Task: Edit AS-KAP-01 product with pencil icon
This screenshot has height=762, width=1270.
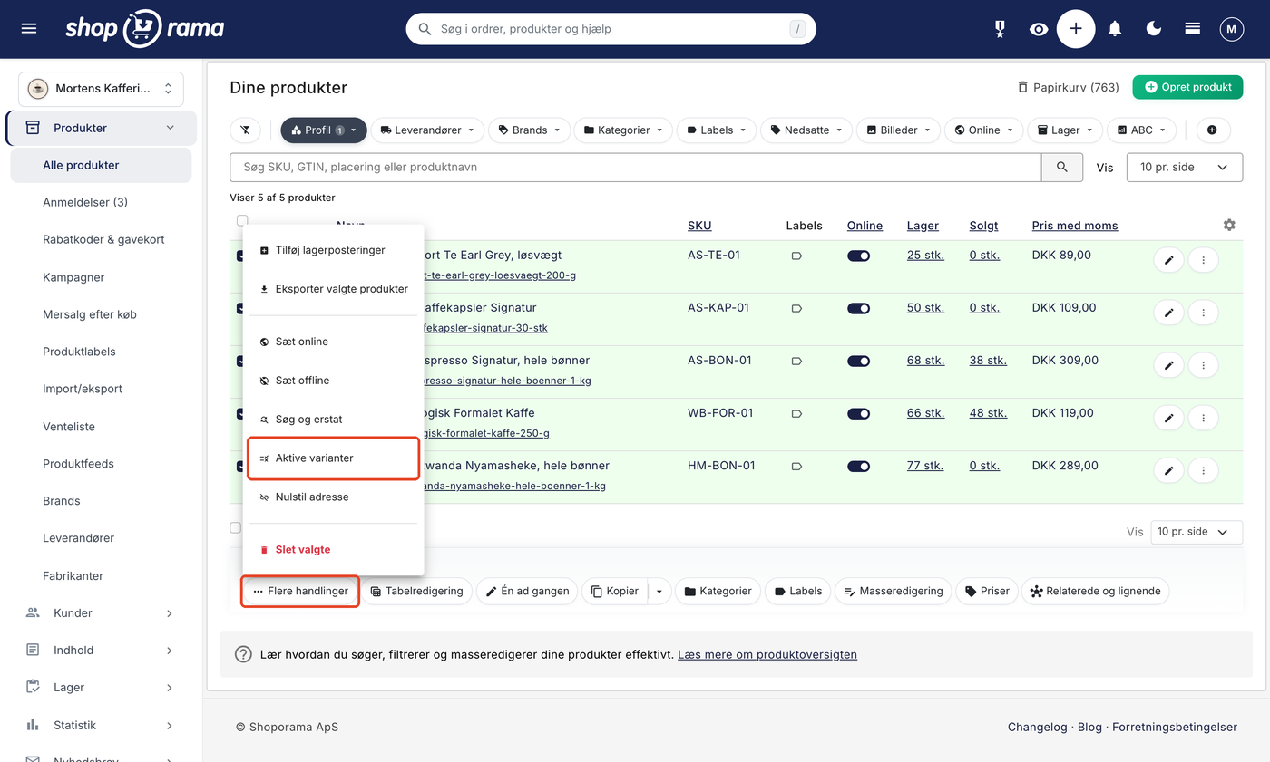Action: click(x=1169, y=313)
